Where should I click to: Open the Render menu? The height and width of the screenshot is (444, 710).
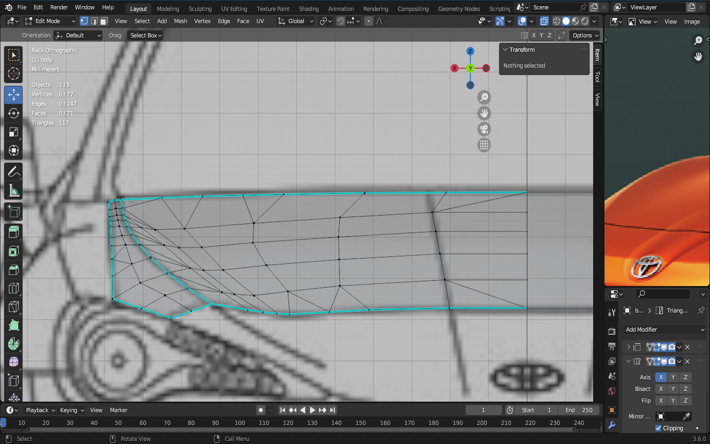[59, 7]
